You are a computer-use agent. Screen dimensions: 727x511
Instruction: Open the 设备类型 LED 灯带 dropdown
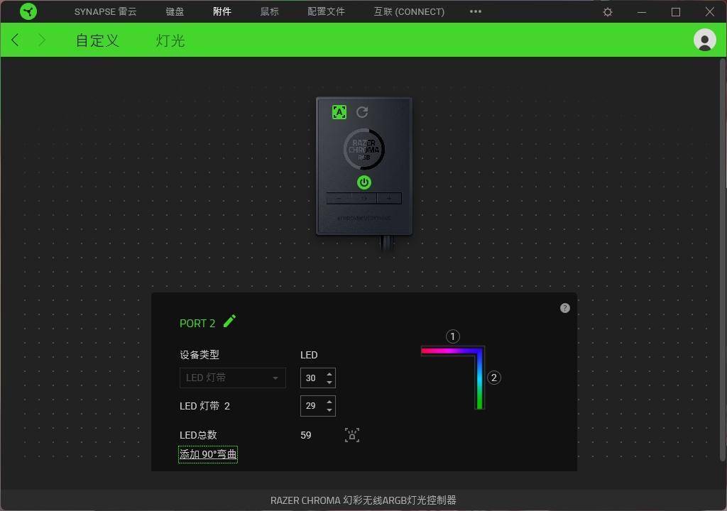pos(233,378)
